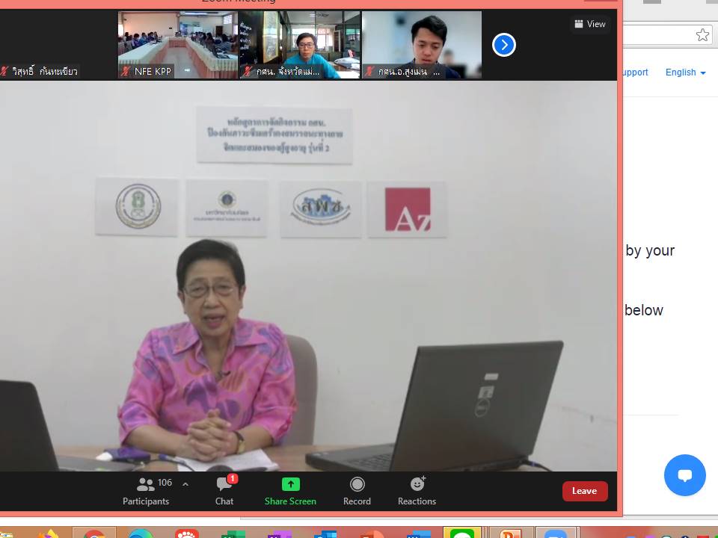Expand the English language dropdown
Viewport: 718px width, 538px height.
tap(685, 72)
